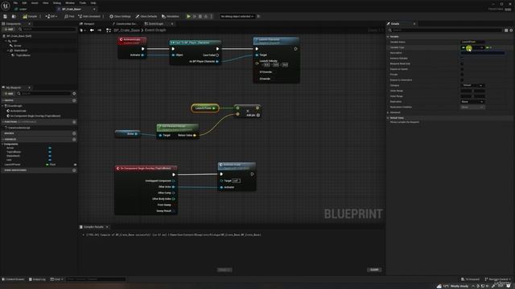
Task: Click the Launch Power getter node
Action: 205,108
